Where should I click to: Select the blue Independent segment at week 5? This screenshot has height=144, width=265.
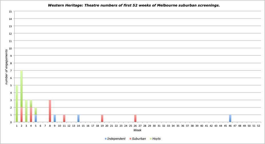(x=36, y=118)
